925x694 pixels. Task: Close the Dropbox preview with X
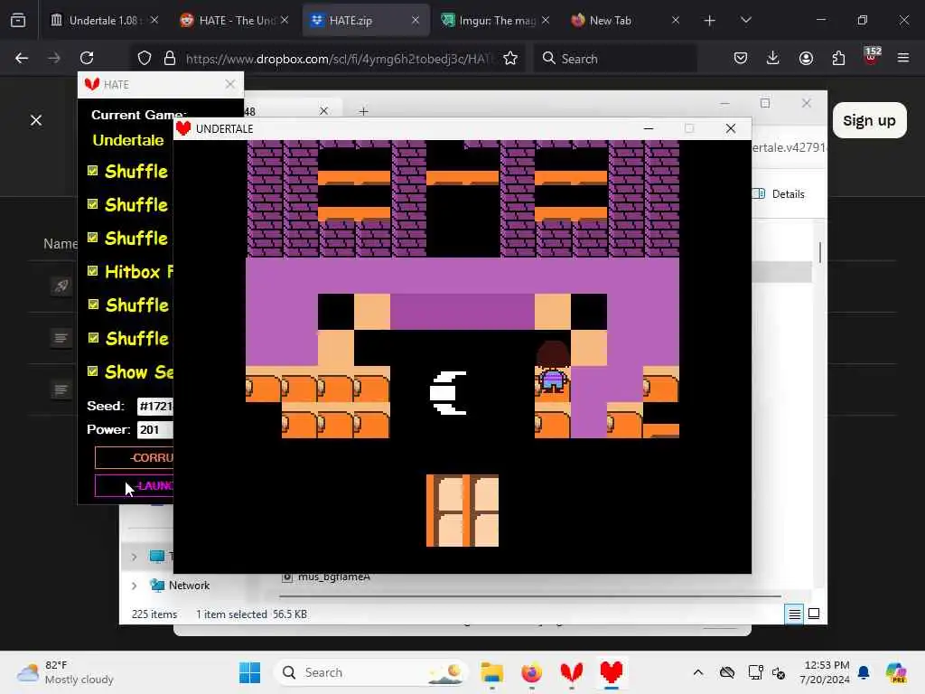tap(36, 120)
